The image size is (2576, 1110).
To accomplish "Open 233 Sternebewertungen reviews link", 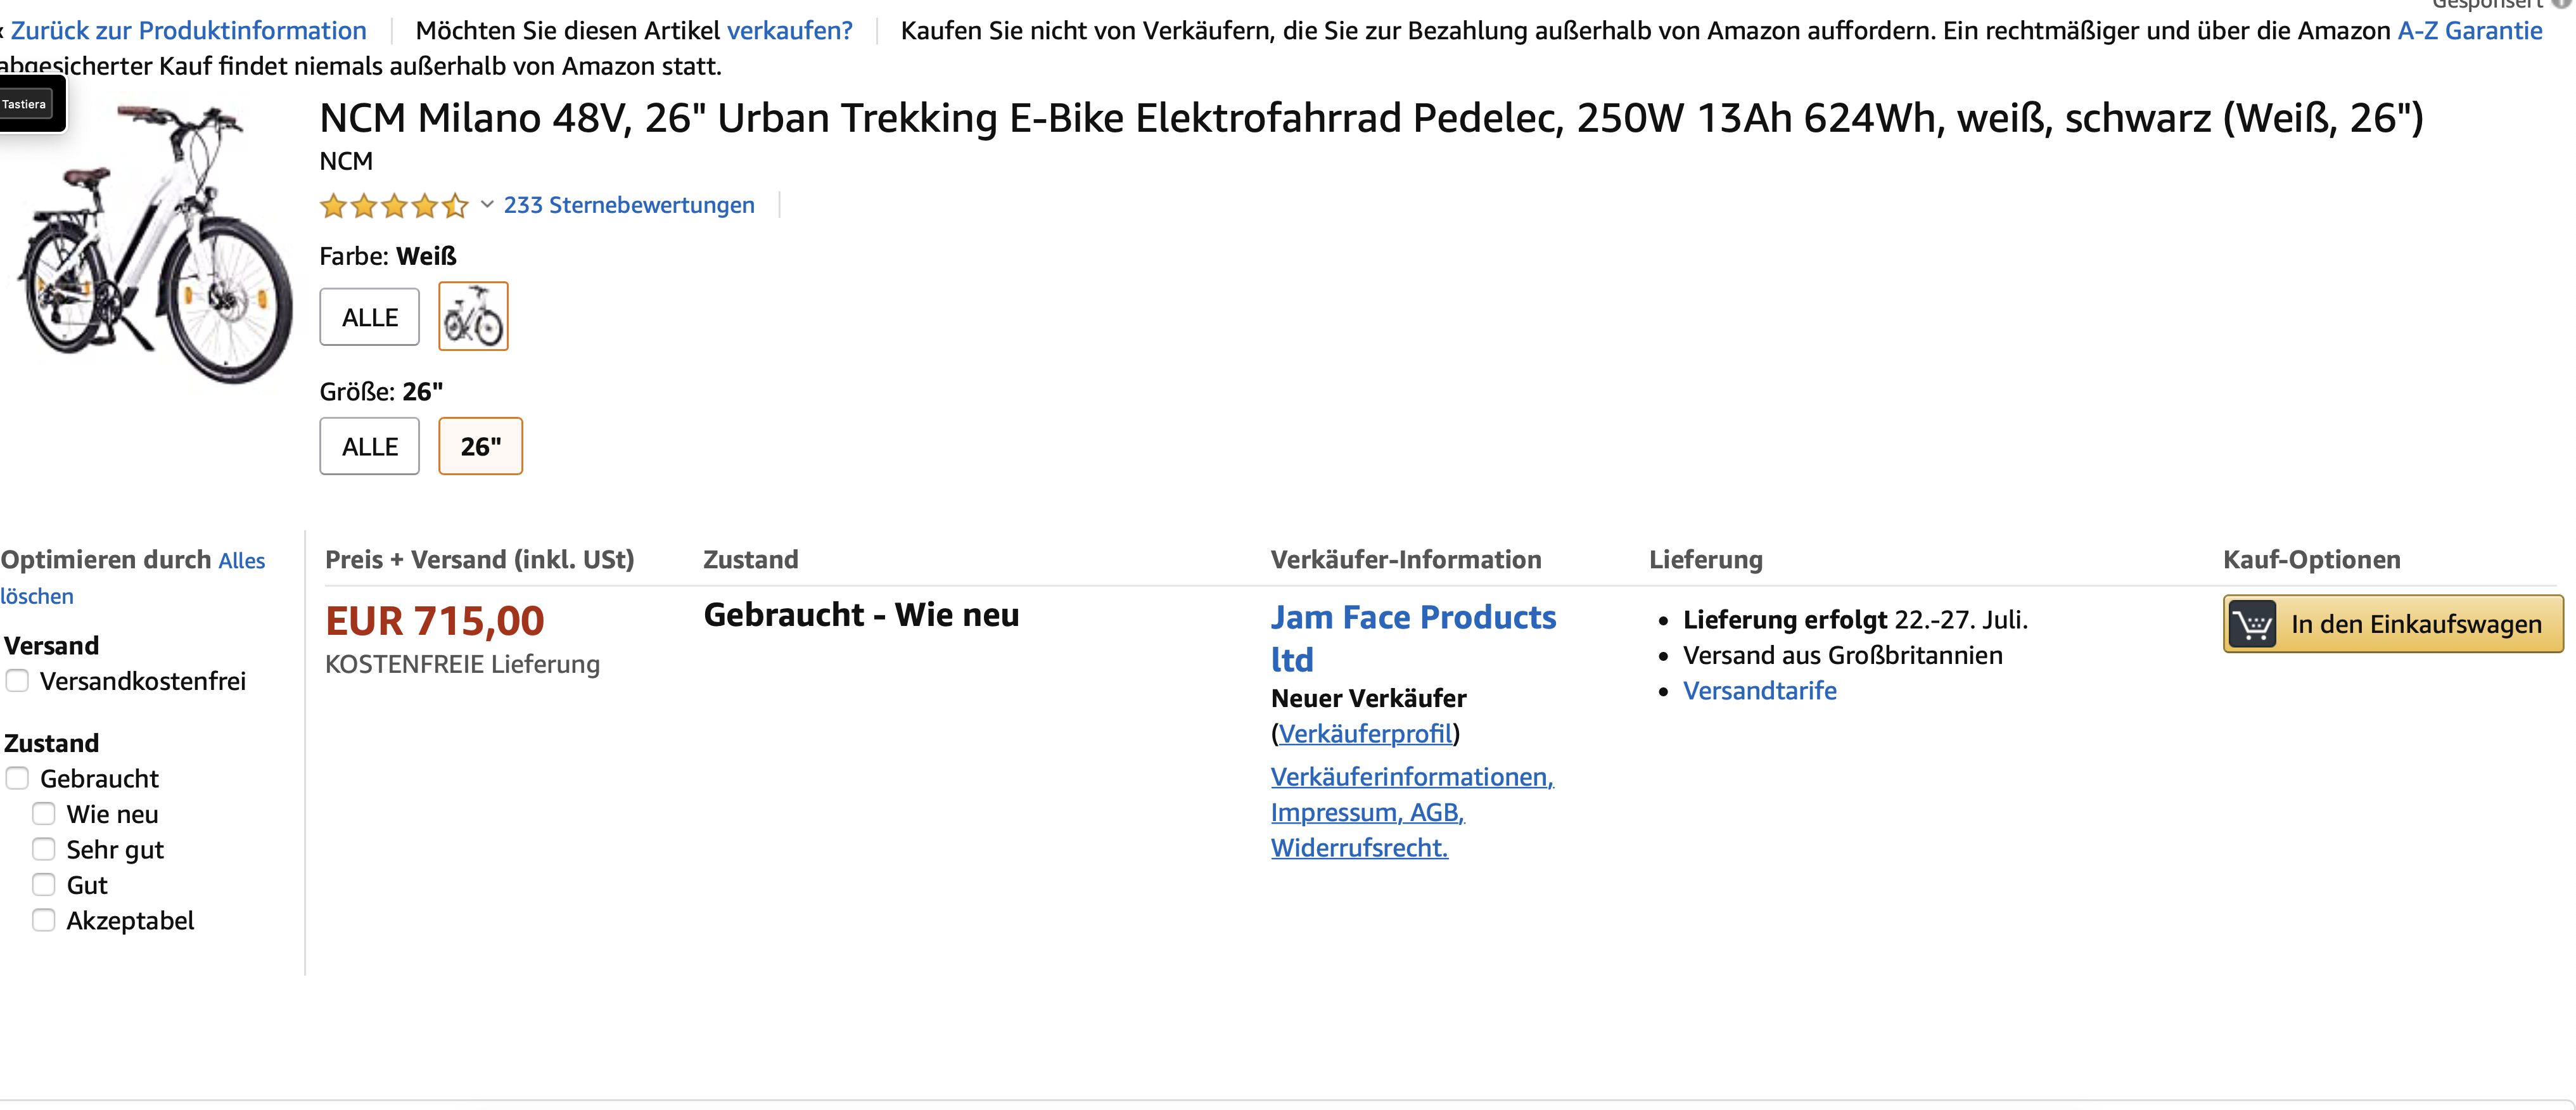I will point(629,205).
